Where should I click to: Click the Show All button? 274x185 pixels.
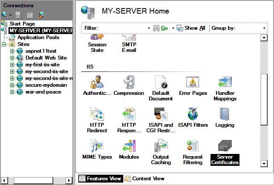pyautogui.click(x=191, y=28)
